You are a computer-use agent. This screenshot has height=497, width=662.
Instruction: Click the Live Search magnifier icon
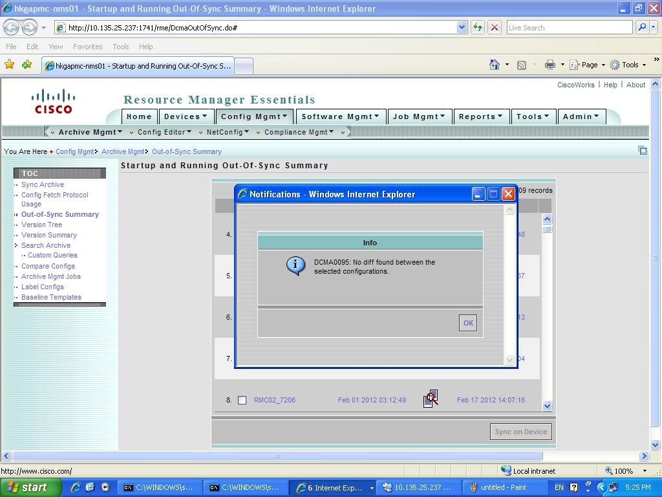[642, 27]
